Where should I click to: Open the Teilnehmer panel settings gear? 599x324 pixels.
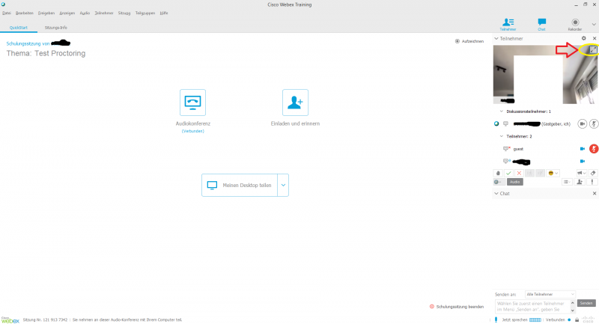[584, 38]
